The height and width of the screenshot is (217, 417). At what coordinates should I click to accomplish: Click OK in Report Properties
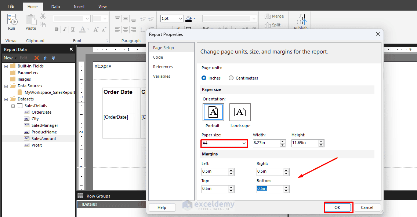337,207
